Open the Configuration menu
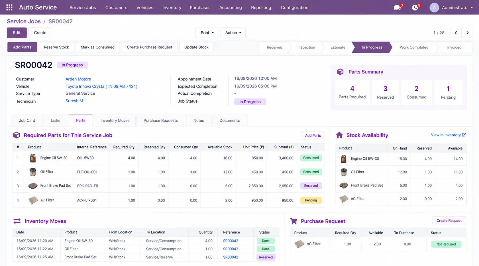This screenshot has width=479, height=266. 294,8
